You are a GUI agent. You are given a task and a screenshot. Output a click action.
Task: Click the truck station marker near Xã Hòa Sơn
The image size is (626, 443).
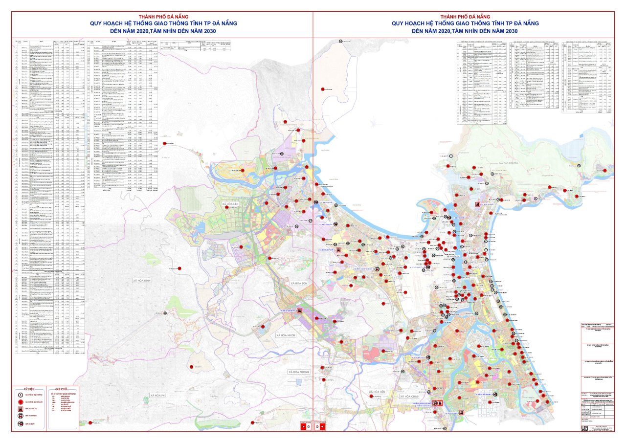pos(299,310)
